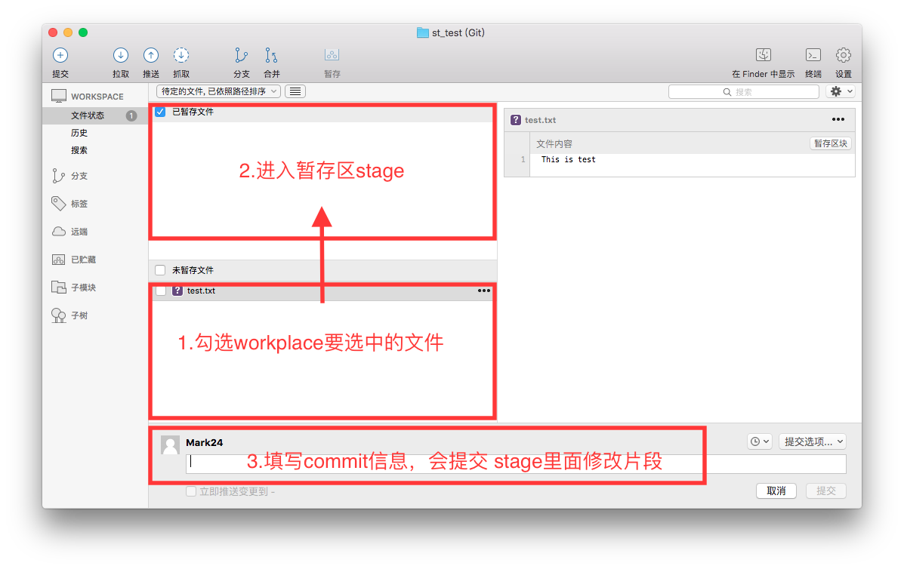
Task: Select Subtrees (子树) in the sidebar
Action: click(x=79, y=315)
